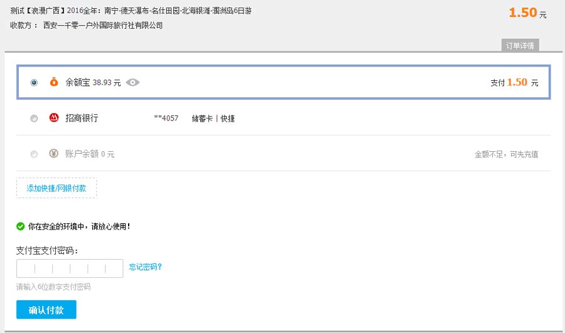Click payee 西安一千零一户外国际旅行社有限公司
Screen dimensions: 565x333
[103, 26]
